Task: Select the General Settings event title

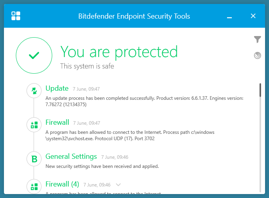Action: pyautogui.click(x=71, y=156)
